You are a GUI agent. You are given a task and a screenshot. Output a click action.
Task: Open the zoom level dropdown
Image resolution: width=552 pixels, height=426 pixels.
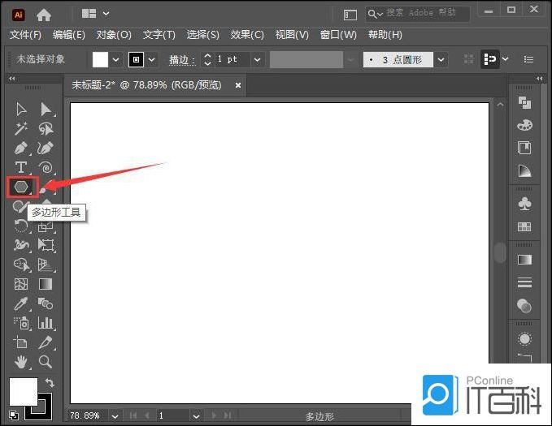tap(115, 416)
